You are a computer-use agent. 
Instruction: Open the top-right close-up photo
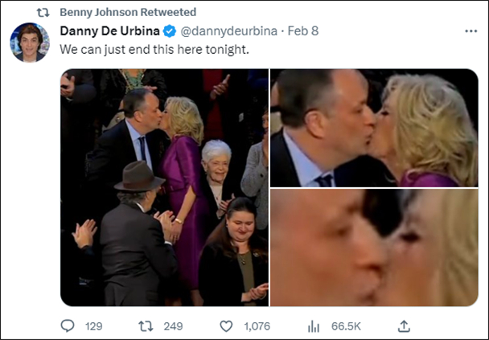374,128
